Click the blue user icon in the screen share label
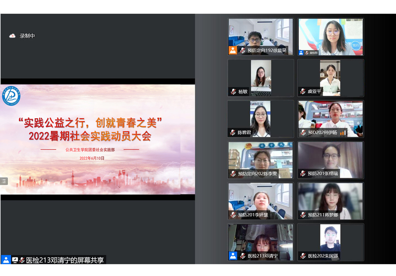This screenshot has height=276, width=396. [x=6, y=260]
